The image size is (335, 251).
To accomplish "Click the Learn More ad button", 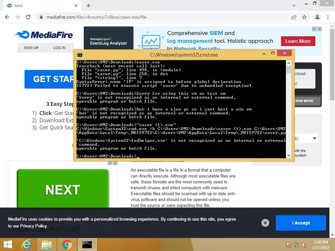I will (x=298, y=41).
